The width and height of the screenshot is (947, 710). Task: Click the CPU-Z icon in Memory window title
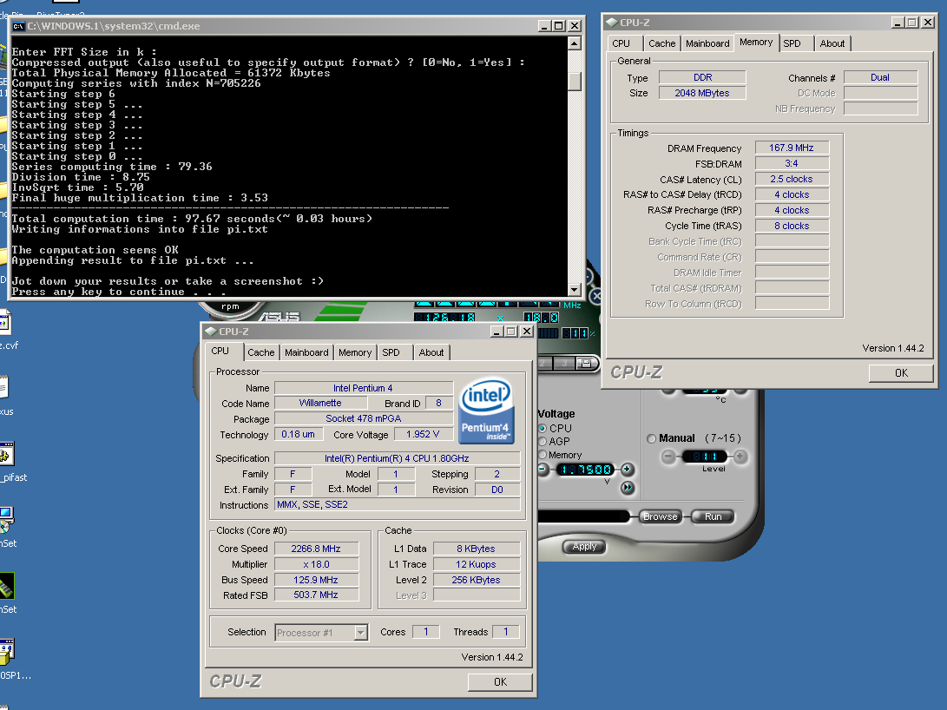(x=612, y=23)
